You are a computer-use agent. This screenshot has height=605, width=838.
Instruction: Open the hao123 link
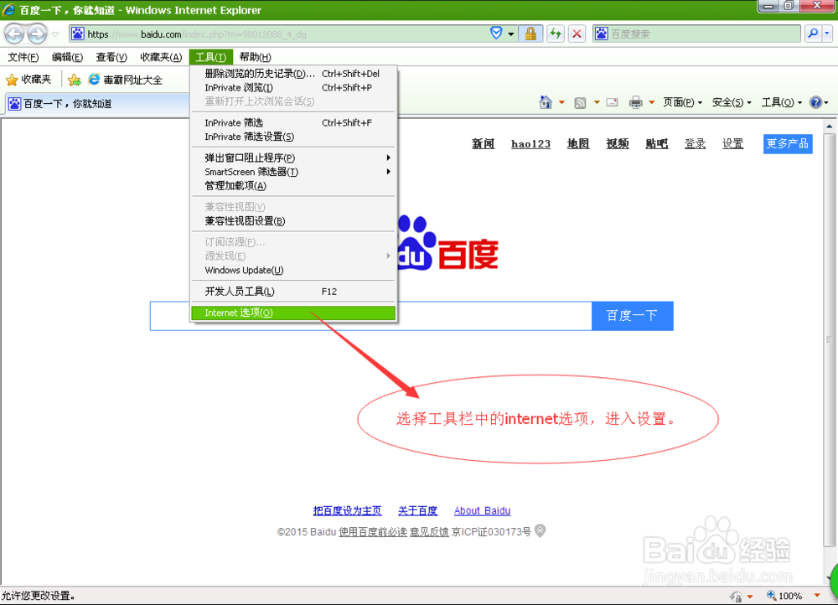tap(530, 144)
